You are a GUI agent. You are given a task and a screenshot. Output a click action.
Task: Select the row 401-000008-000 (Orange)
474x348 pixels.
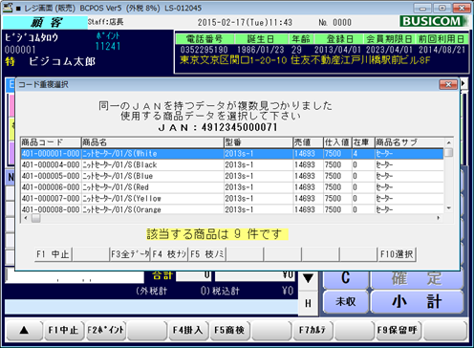(232, 209)
